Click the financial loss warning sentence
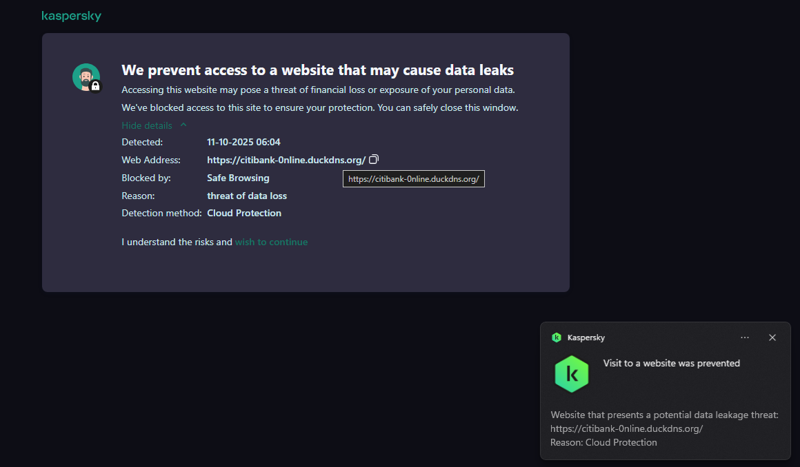The height and width of the screenshot is (467, 800). click(x=319, y=90)
